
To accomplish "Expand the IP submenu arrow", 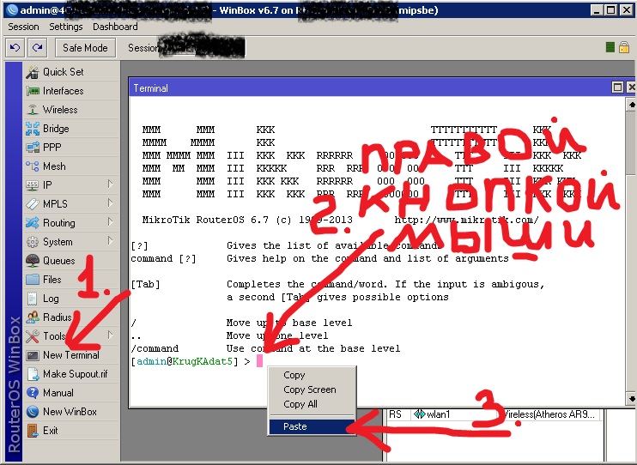I will coord(110,185).
